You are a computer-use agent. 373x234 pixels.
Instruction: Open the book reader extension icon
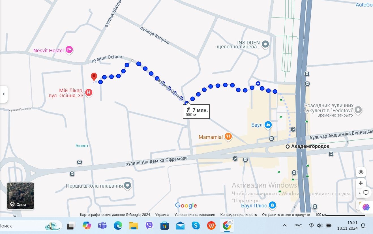tap(366, 192)
